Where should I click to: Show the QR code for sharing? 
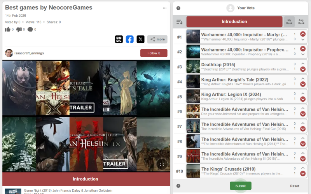coord(119,39)
